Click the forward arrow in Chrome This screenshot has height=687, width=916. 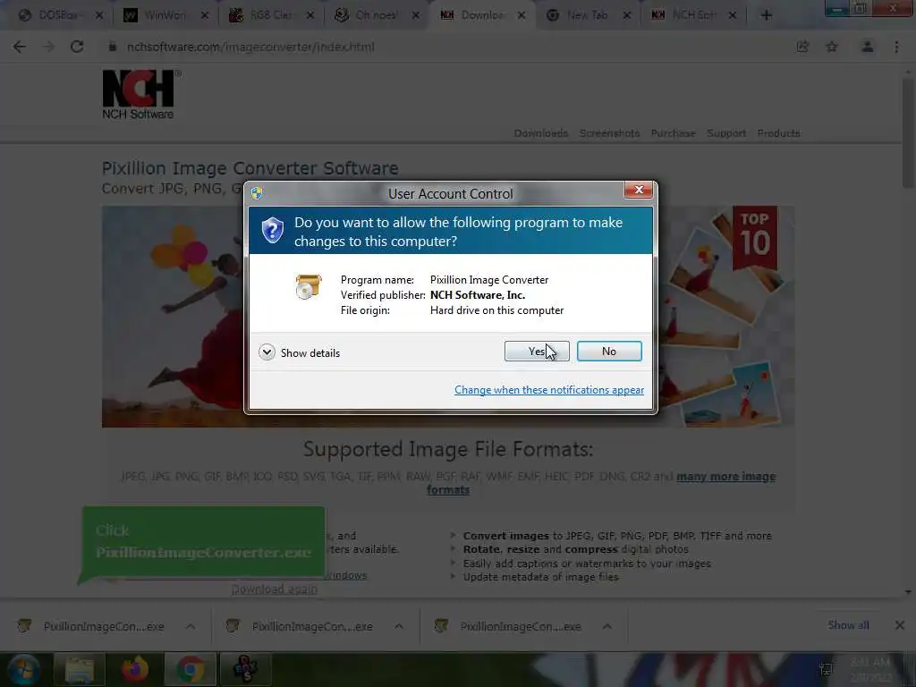pyautogui.click(x=48, y=47)
